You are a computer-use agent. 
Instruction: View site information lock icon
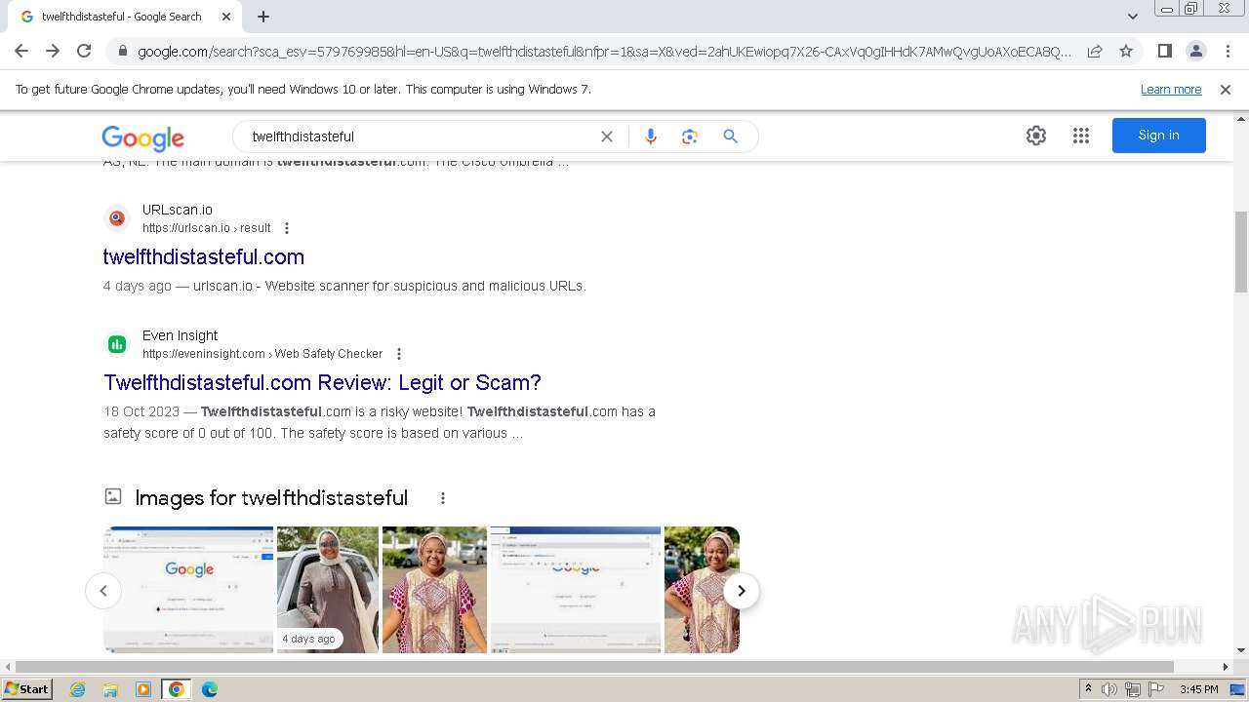(122, 51)
